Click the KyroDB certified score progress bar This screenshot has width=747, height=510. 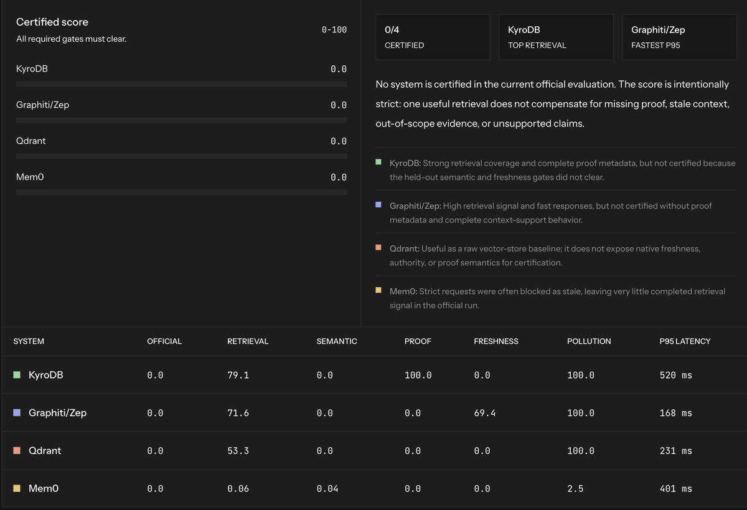[x=181, y=83]
